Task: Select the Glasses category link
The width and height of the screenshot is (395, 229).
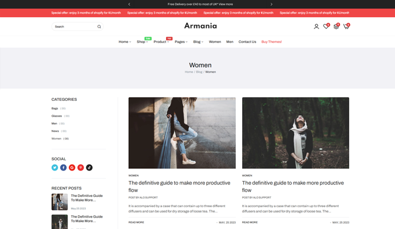Action: [57, 116]
